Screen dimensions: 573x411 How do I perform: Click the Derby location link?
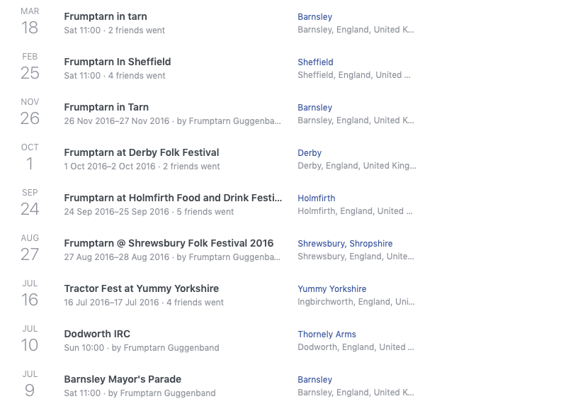point(310,153)
